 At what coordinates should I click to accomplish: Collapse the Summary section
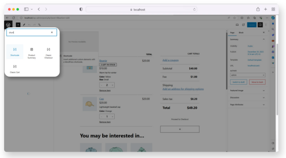263,39
